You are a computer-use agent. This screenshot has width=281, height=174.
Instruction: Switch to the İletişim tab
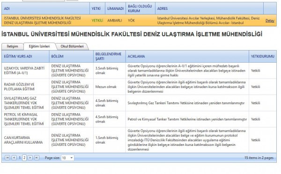tap(12, 46)
